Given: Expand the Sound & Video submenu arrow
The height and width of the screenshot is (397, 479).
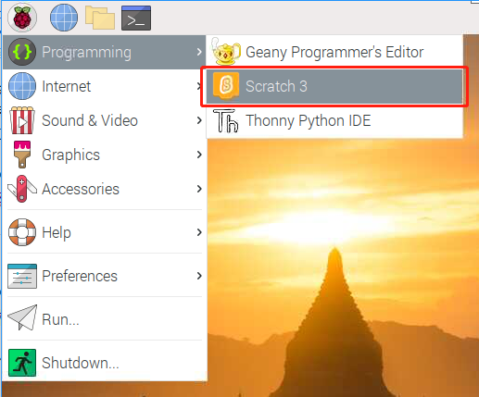Looking at the screenshot, I should 199,120.
